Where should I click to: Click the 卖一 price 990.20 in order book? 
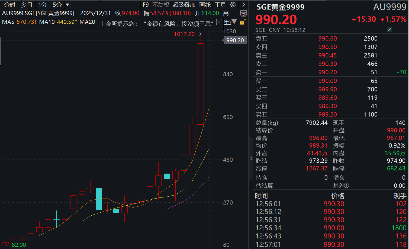pos(328,72)
